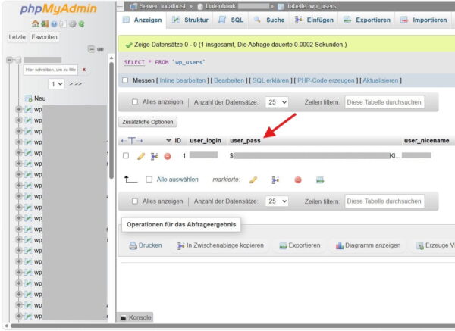
Task: Open the Suche tab
Action: pyautogui.click(x=269, y=20)
